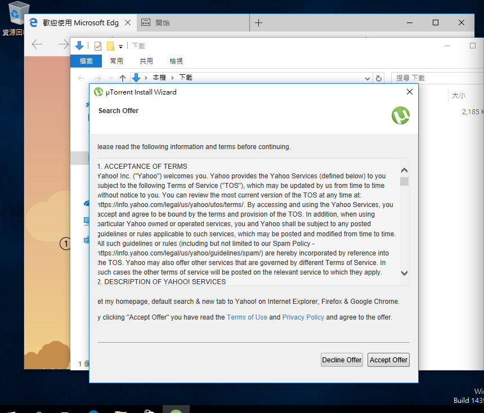Close the µTorrent Install Wizard dialog
The width and height of the screenshot is (484, 413).
pos(410,92)
